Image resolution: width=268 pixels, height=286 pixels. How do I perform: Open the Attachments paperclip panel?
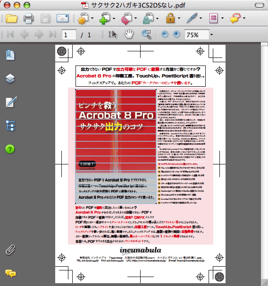[10, 250]
